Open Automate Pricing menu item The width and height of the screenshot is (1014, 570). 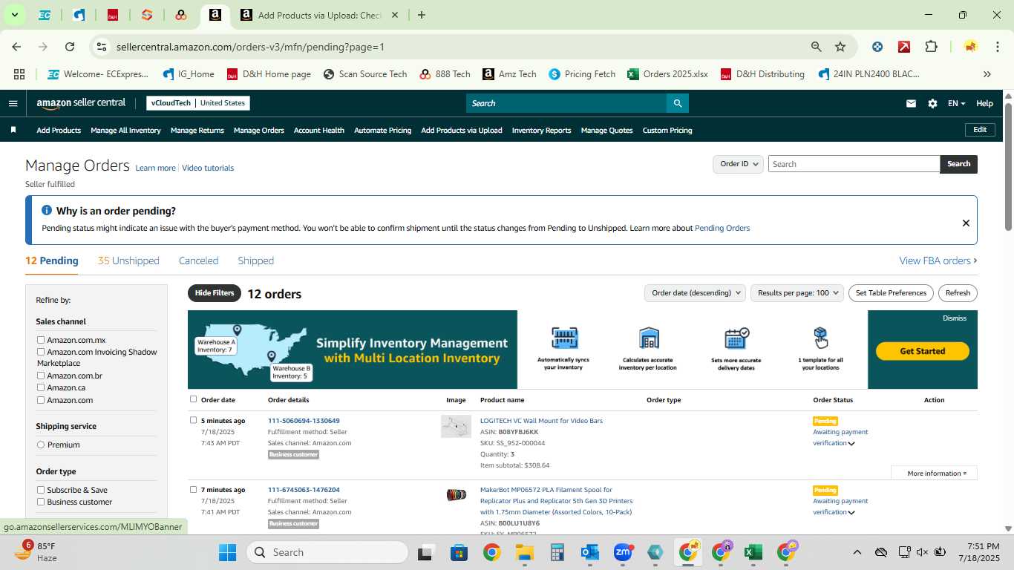pos(382,130)
